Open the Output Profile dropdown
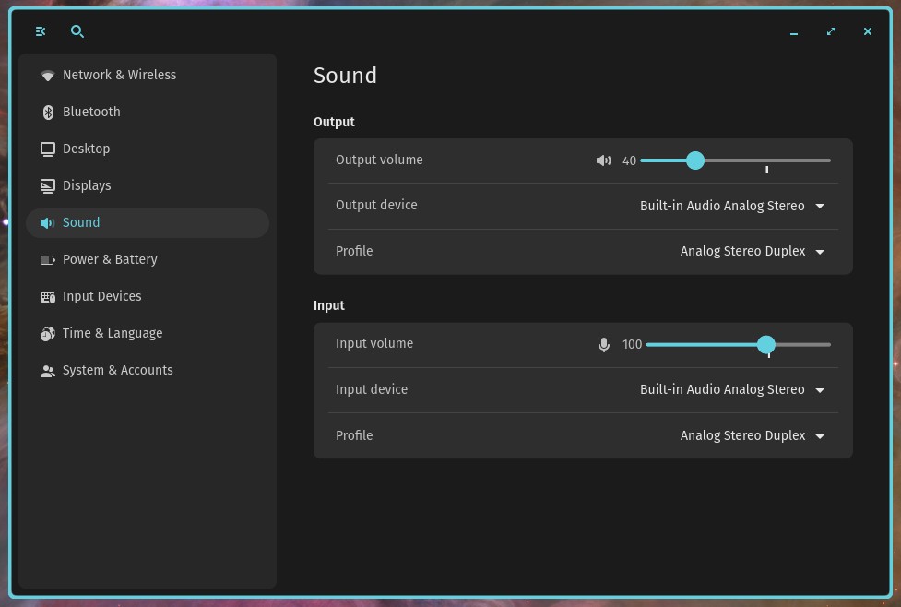This screenshot has width=901, height=607. 753,251
